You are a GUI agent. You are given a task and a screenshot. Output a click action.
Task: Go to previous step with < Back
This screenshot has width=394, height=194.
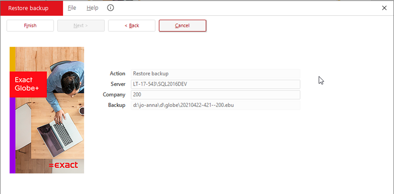pyautogui.click(x=131, y=26)
